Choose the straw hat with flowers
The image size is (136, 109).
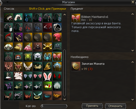pos(18,47)
